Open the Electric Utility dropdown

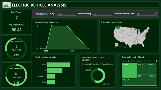(102, 14)
